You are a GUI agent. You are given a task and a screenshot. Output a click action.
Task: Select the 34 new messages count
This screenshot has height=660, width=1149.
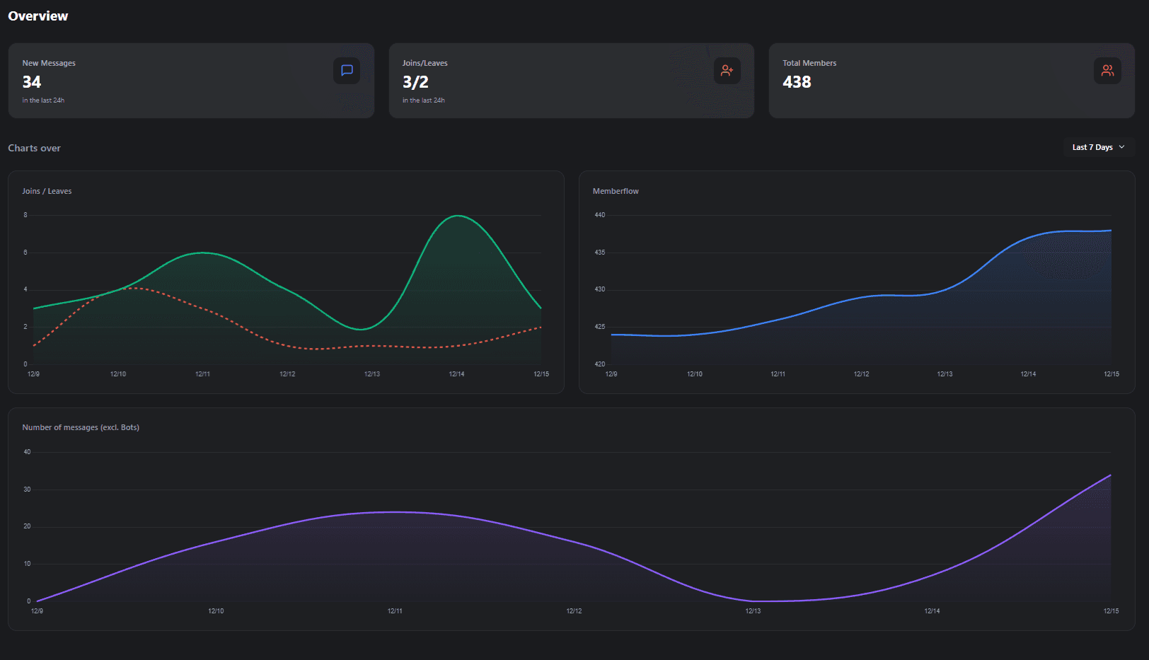tap(32, 82)
